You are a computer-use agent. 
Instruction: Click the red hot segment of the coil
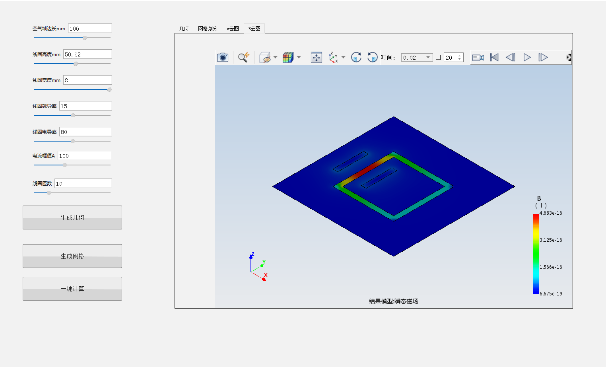(x=366, y=169)
